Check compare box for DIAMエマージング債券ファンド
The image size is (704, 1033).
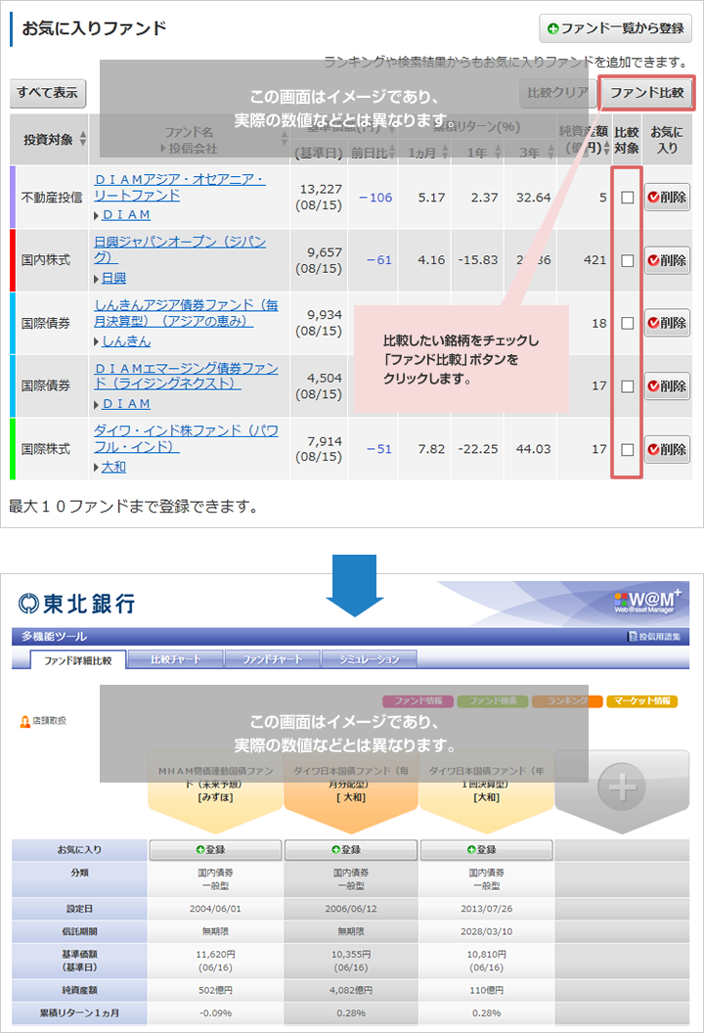pos(628,386)
